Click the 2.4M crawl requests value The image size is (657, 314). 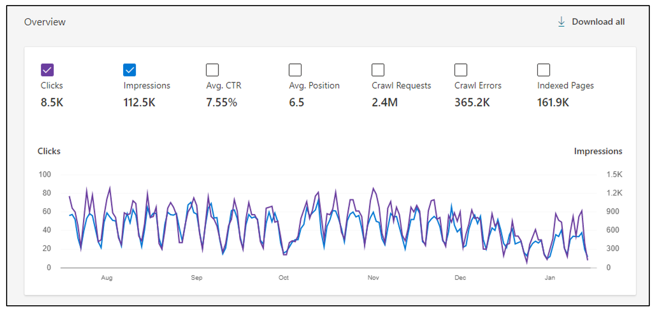pyautogui.click(x=384, y=102)
